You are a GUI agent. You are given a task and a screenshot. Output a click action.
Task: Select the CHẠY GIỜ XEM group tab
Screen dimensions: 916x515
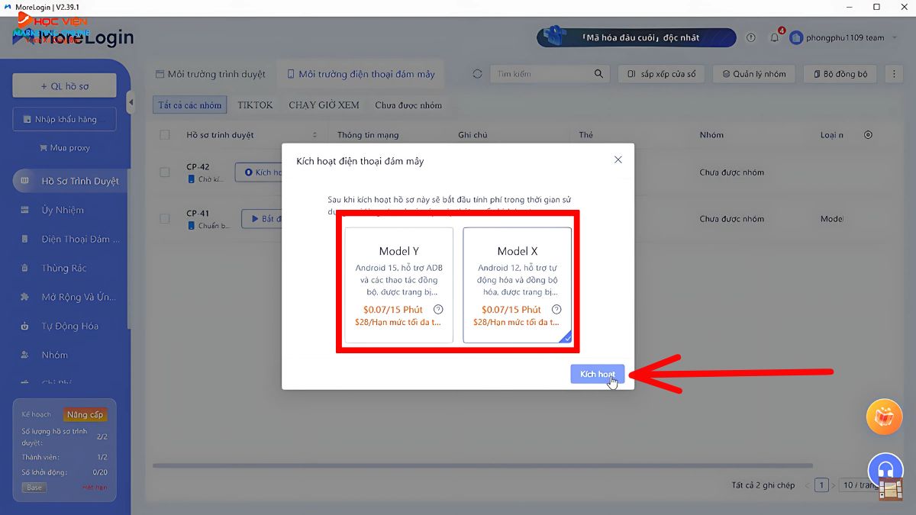324,105
